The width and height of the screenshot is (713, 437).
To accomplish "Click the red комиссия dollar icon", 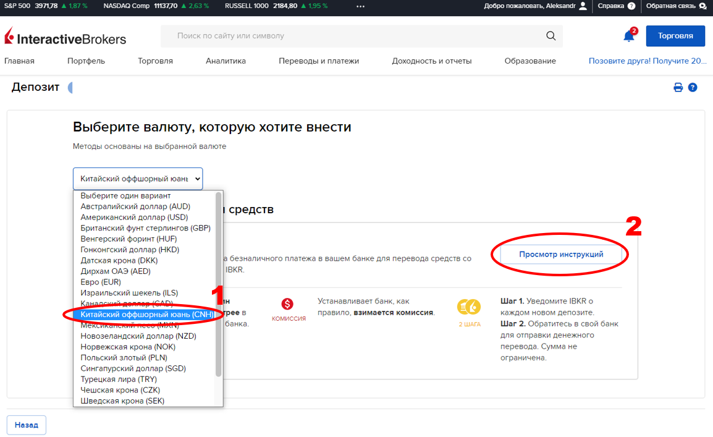I will click(287, 304).
